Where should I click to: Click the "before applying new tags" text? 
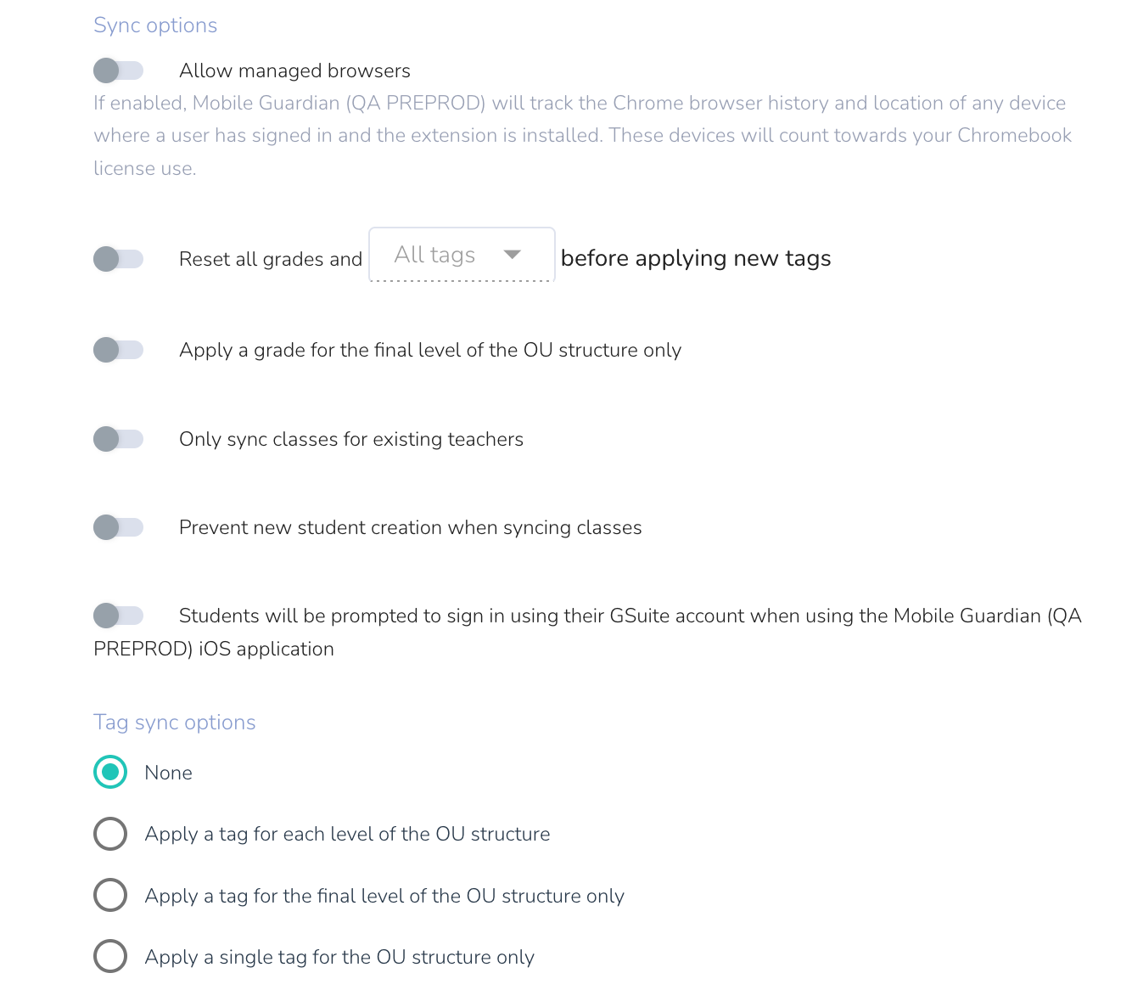tap(696, 258)
